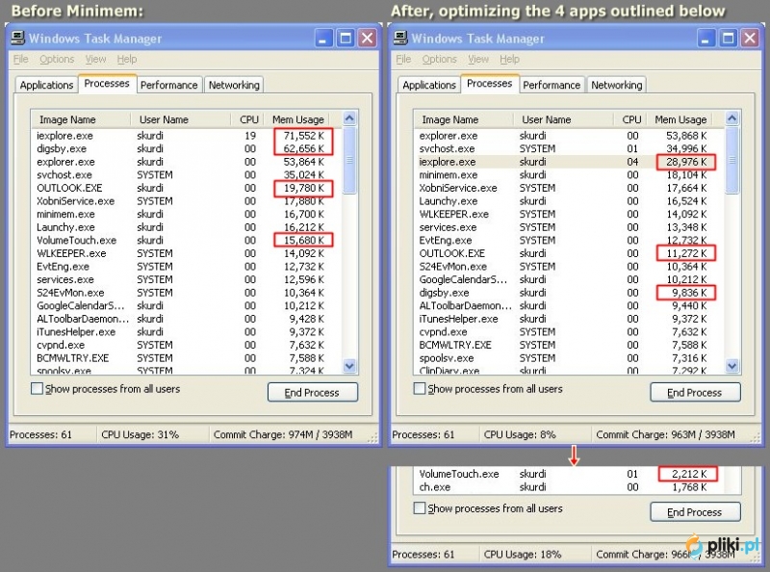The width and height of the screenshot is (770, 572).
Task: Select XobniService.exe using 17,880 K in the Before Minimem window
Action: tap(187, 201)
